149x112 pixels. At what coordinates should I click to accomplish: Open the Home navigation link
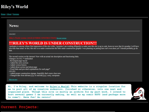point(3,14)
